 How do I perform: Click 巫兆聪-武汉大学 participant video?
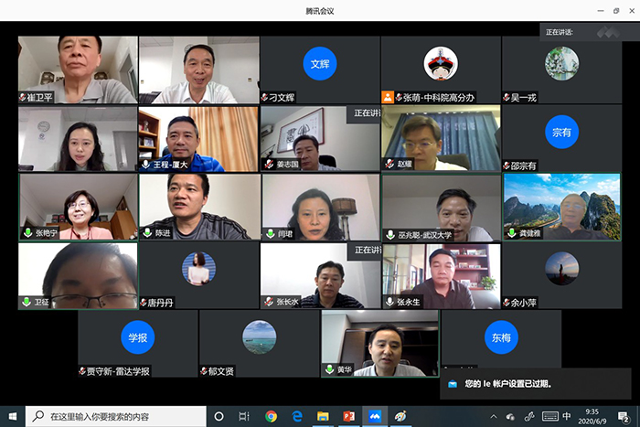click(441, 208)
